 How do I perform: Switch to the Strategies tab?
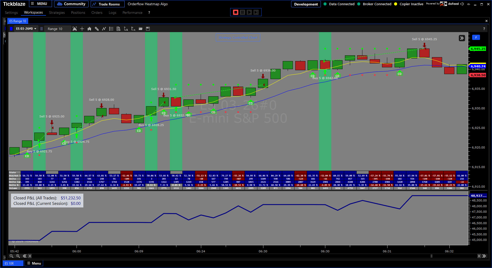(x=57, y=13)
